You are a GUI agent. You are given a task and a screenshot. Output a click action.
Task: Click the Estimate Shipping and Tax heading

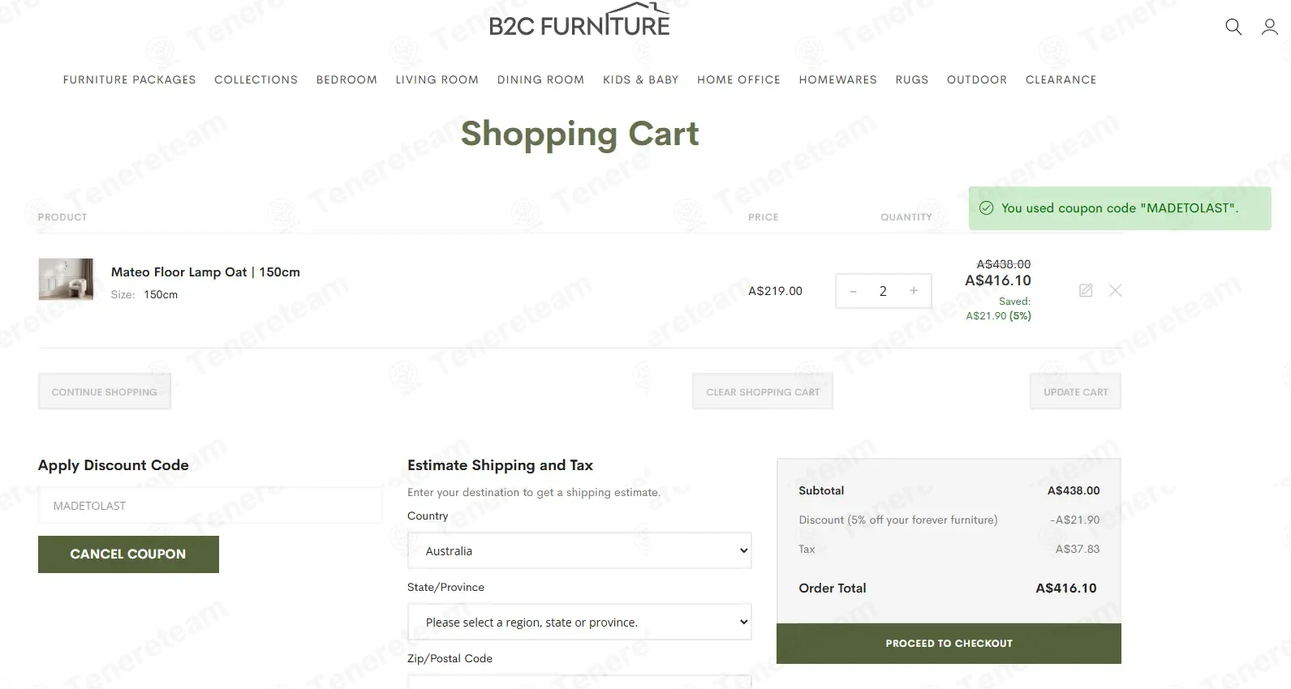point(500,465)
